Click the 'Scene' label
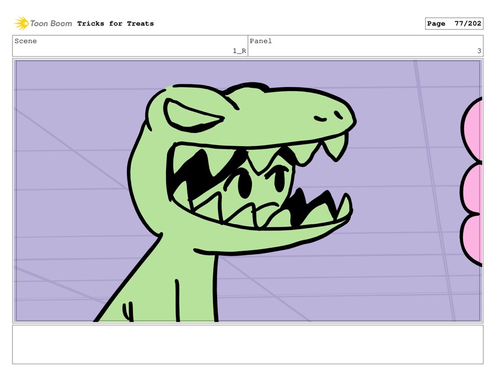 (x=26, y=41)
